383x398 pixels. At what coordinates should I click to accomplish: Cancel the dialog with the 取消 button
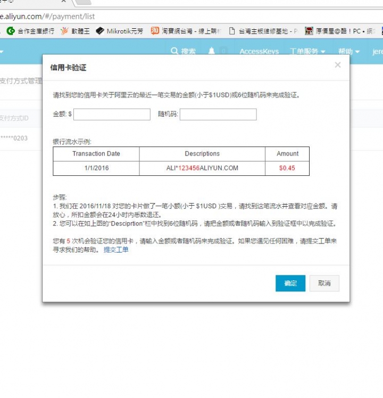click(x=324, y=283)
